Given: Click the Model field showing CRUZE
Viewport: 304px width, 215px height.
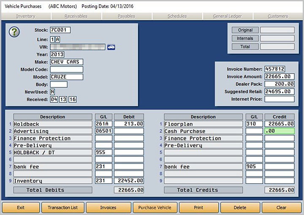Looking at the screenshot, I should 67,77.
